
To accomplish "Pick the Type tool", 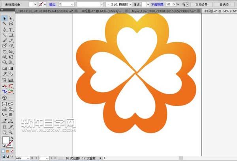I will (x=11, y=30).
